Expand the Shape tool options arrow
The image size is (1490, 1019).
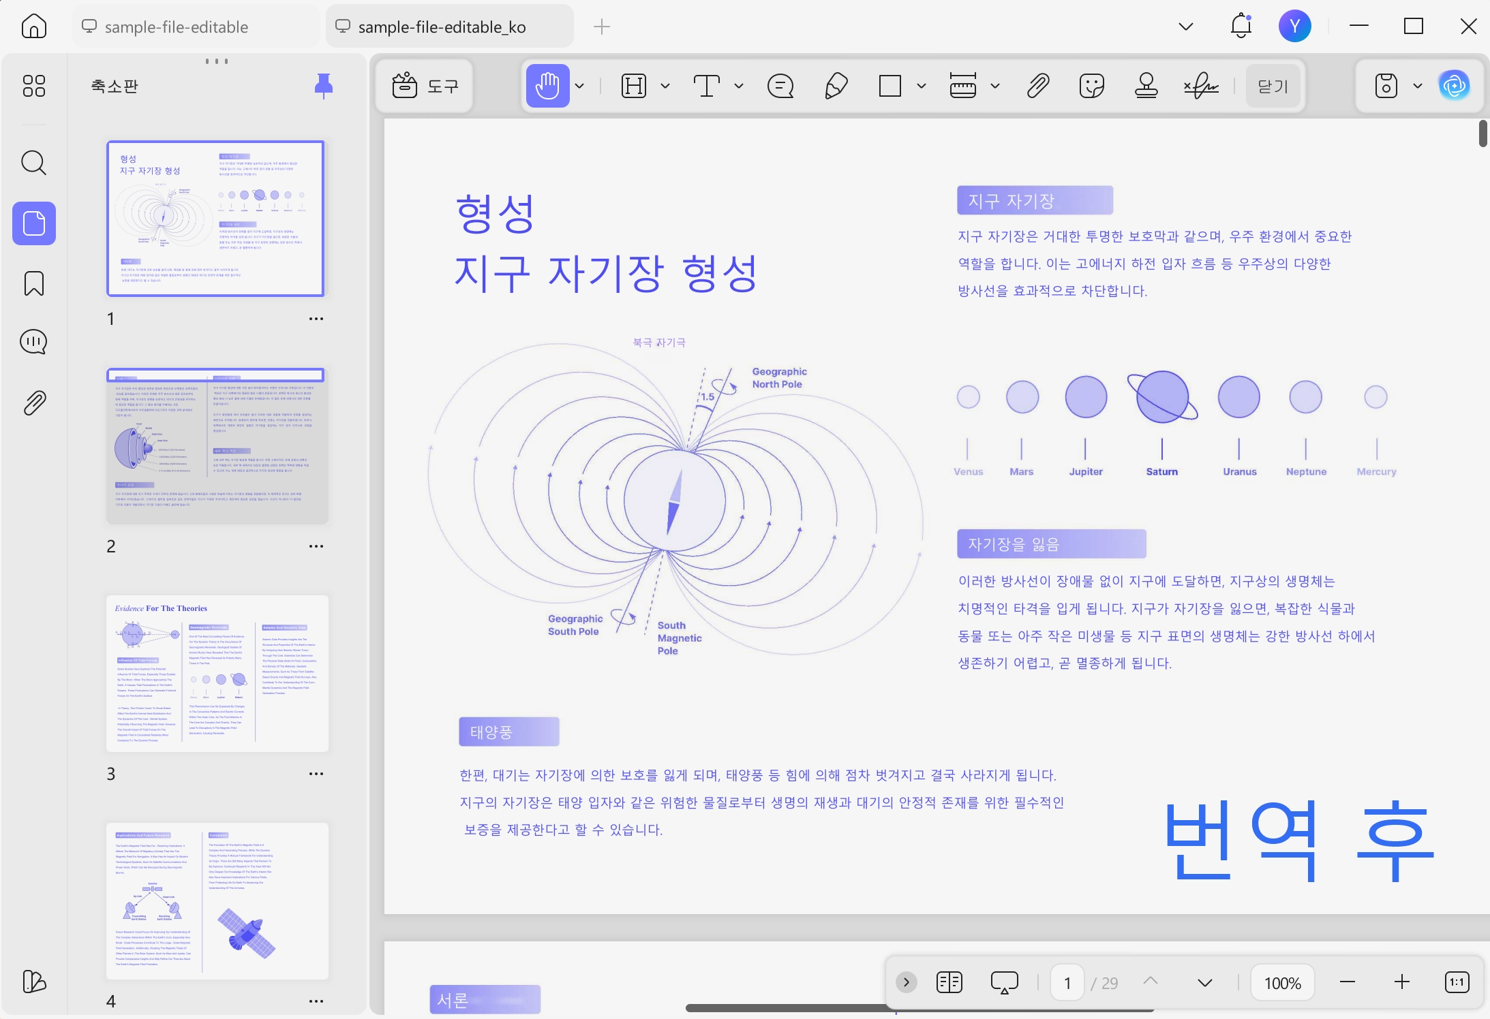tap(922, 86)
